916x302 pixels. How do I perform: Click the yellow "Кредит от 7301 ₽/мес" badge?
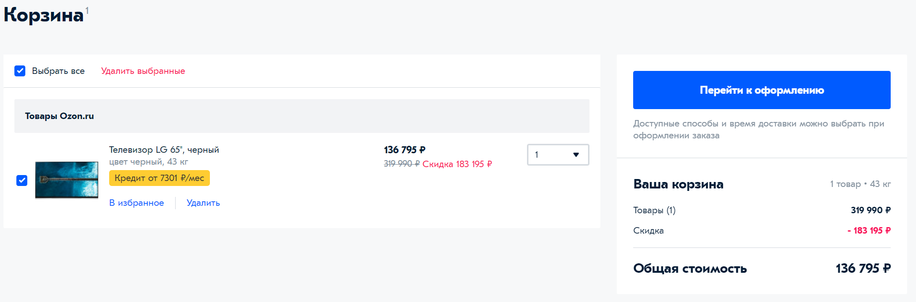pyautogui.click(x=159, y=178)
